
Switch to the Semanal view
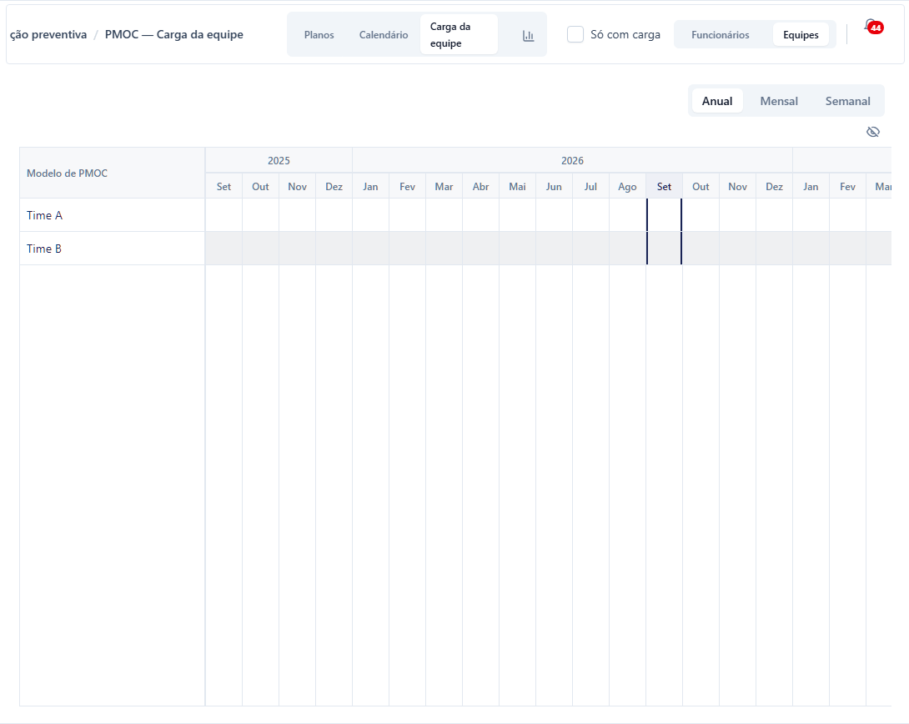tap(847, 101)
